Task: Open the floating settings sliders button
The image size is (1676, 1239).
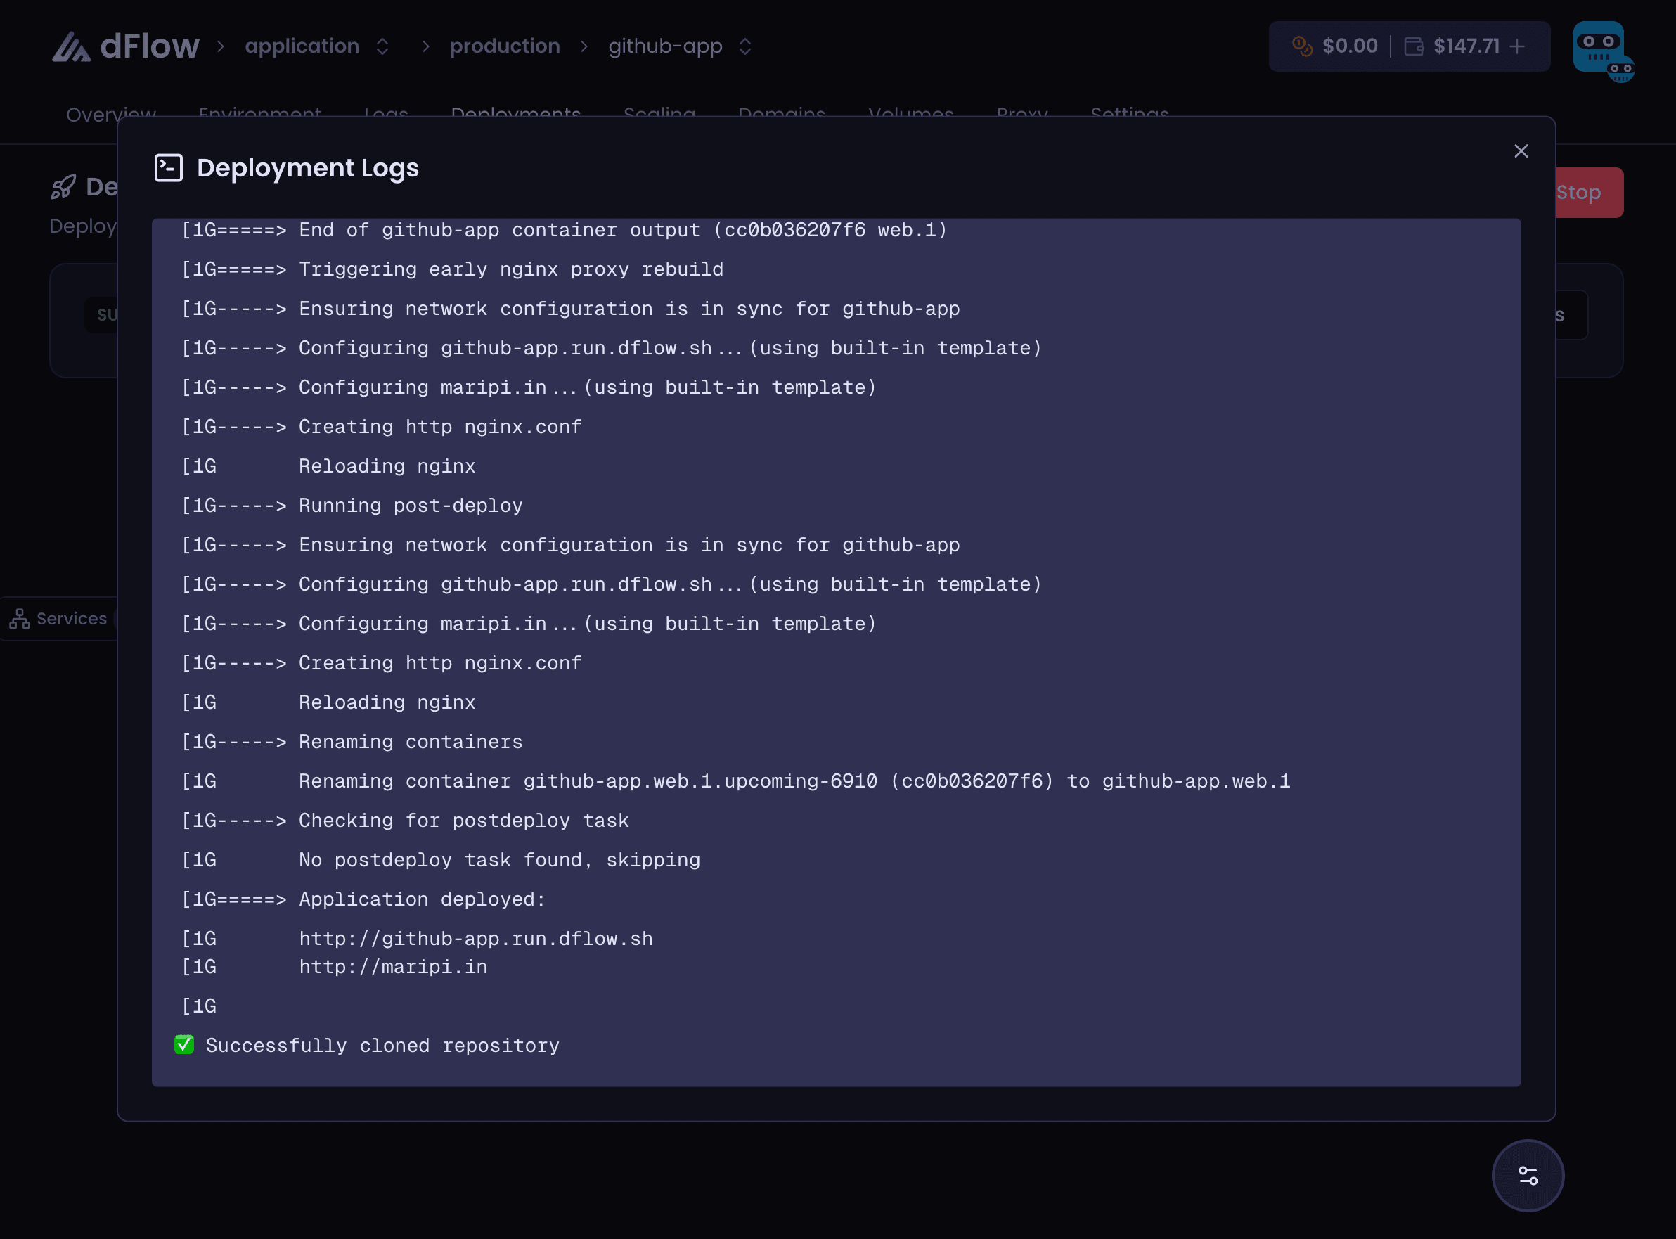Action: pos(1528,1175)
